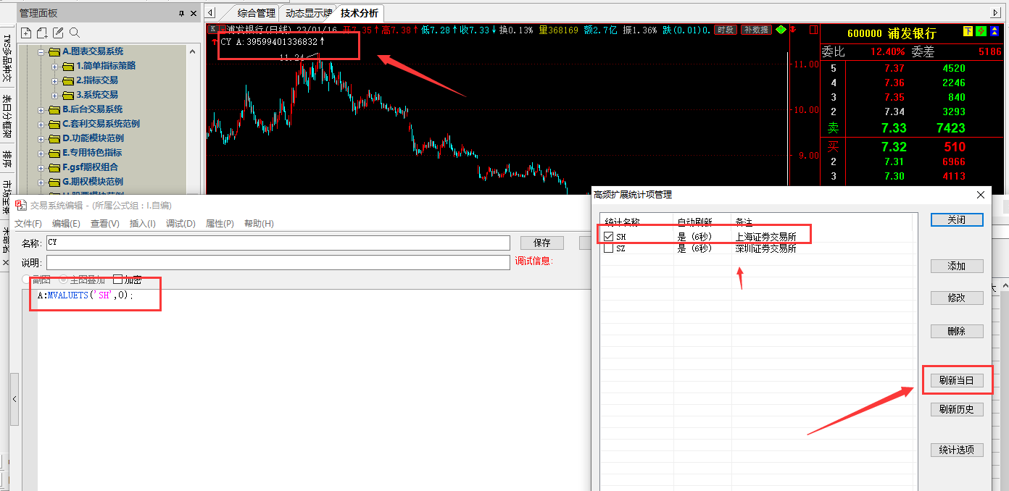
Task: Click the right tab-scroll arrow at far right
Action: pyautogui.click(x=995, y=12)
